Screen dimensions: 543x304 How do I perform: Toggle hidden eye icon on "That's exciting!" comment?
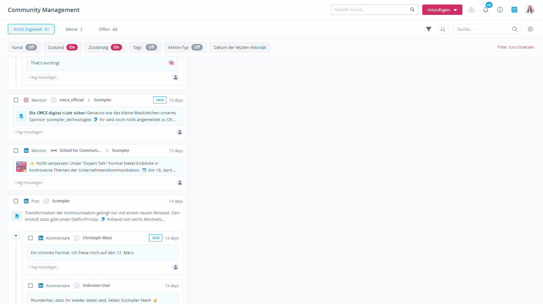(171, 63)
